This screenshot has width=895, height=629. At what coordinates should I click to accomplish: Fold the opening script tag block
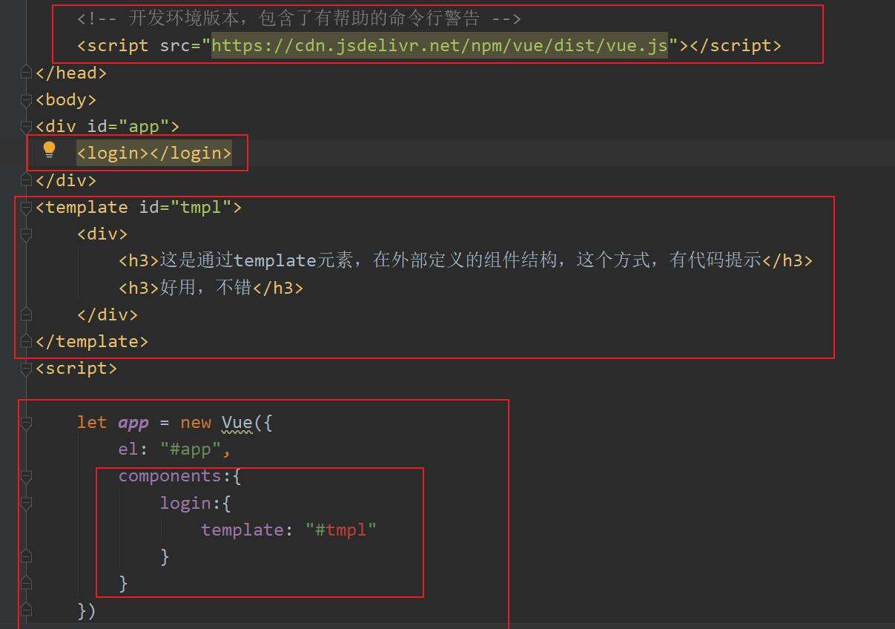tap(27, 369)
